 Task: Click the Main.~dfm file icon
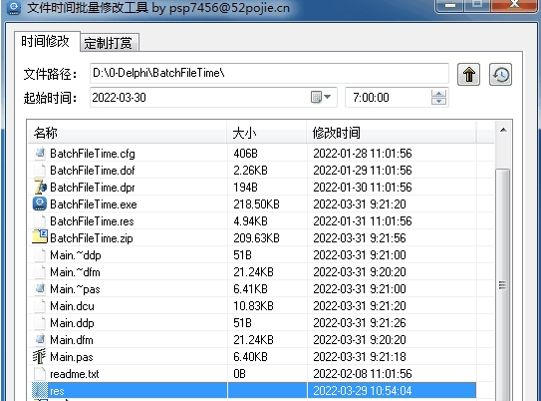click(x=40, y=272)
